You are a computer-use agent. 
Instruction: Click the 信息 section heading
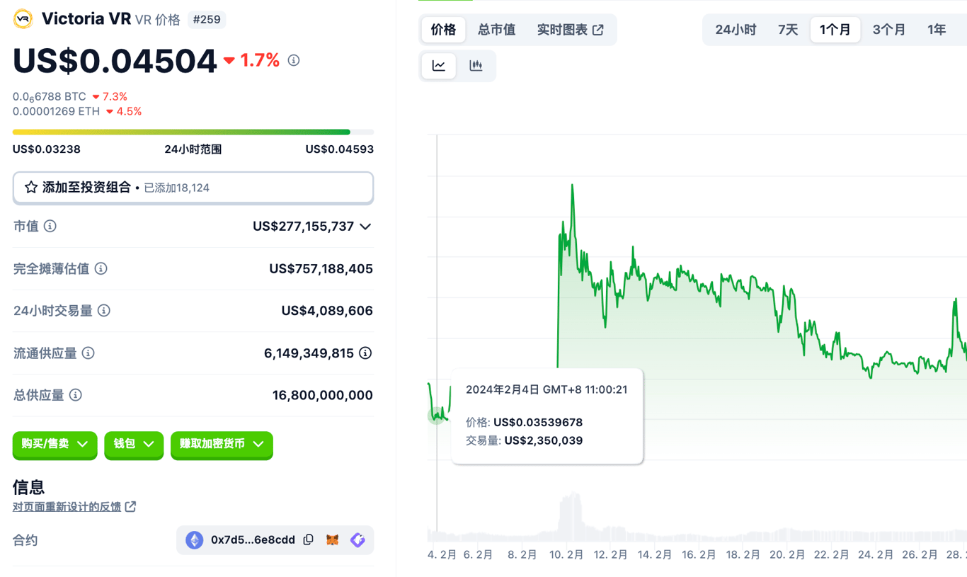[x=29, y=487]
